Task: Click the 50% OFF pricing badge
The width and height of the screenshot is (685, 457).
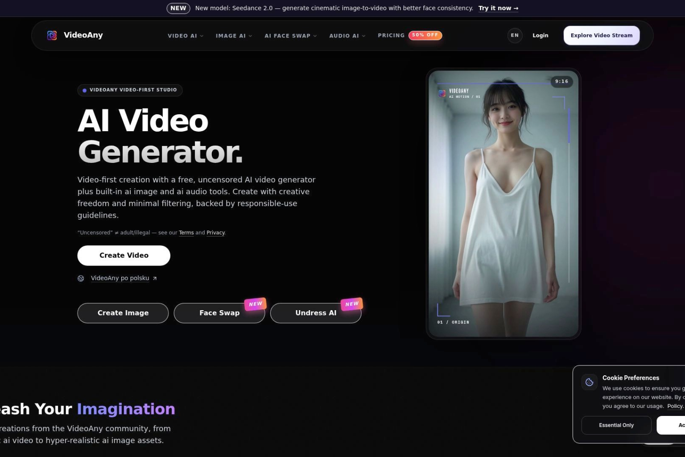Action: click(425, 35)
